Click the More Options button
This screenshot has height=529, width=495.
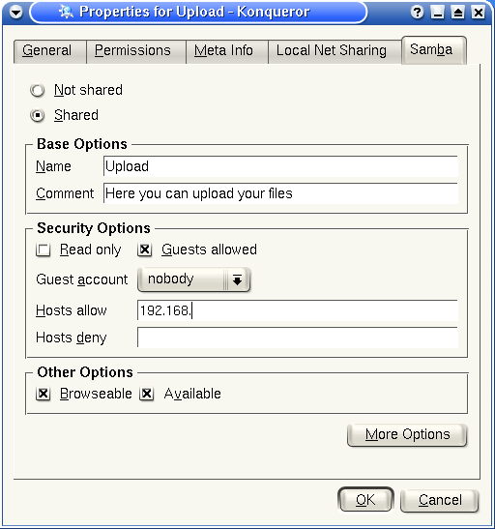[x=407, y=435]
